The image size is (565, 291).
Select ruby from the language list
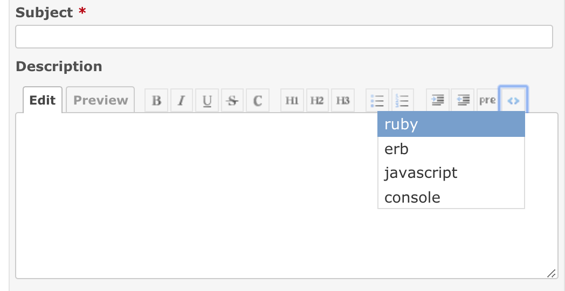coord(451,124)
